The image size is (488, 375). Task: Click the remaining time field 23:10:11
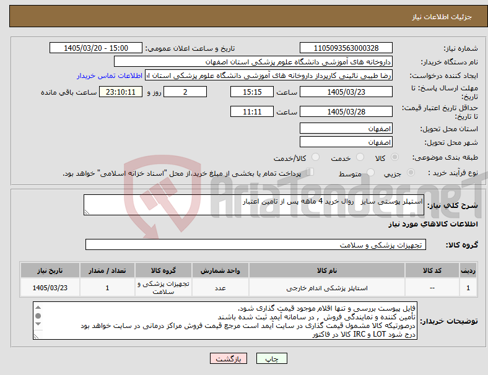(x=121, y=92)
